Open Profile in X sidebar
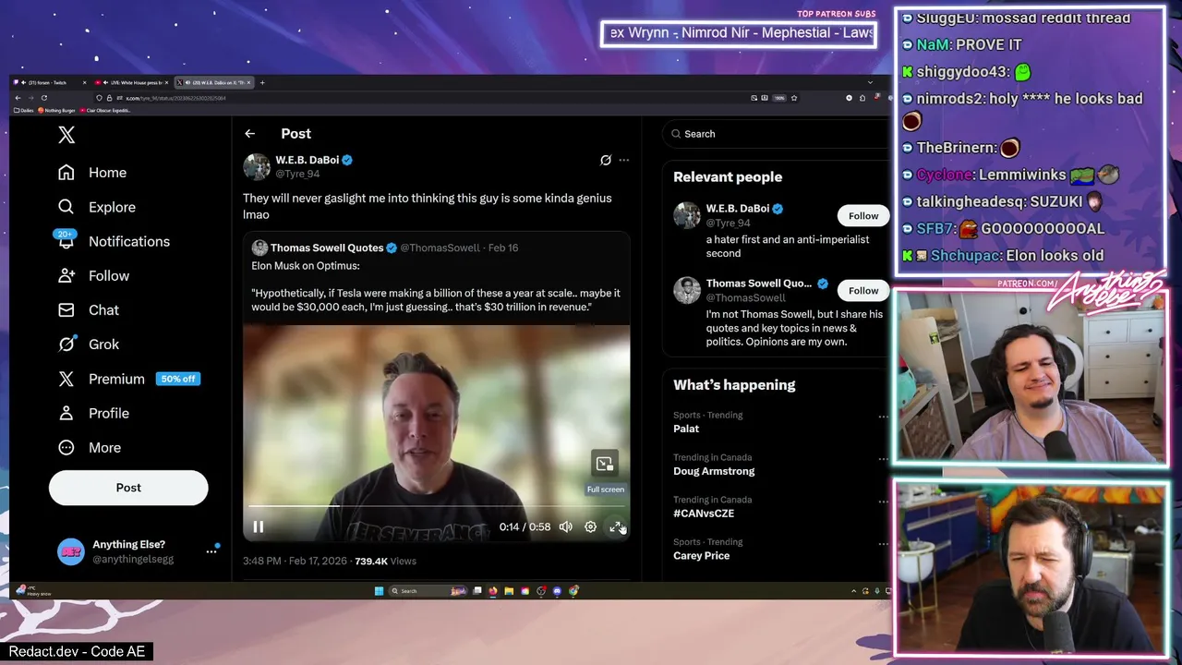Image resolution: width=1182 pixels, height=665 pixels. 94,413
